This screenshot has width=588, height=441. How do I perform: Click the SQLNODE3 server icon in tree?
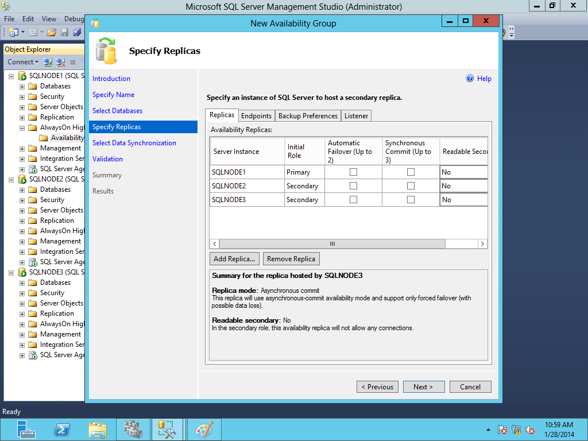tap(22, 272)
